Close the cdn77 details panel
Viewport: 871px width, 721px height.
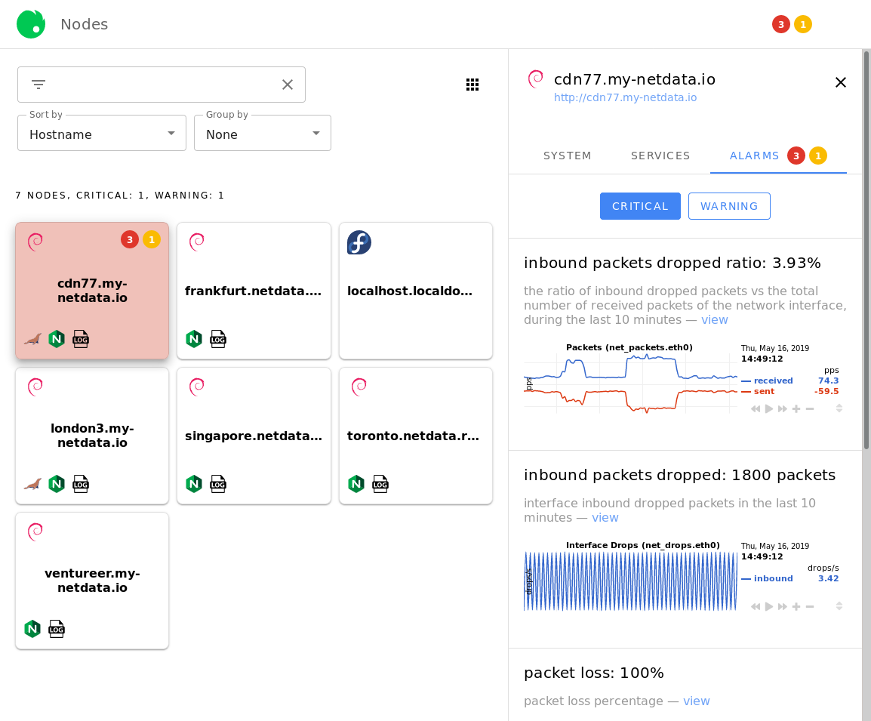[841, 82]
